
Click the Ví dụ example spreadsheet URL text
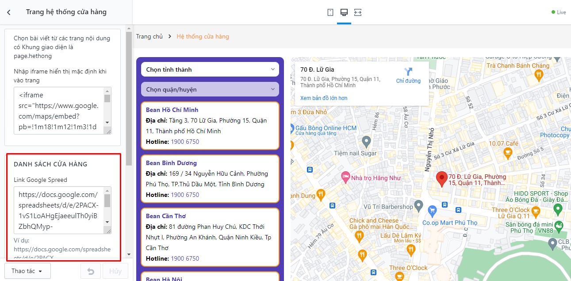62,253
